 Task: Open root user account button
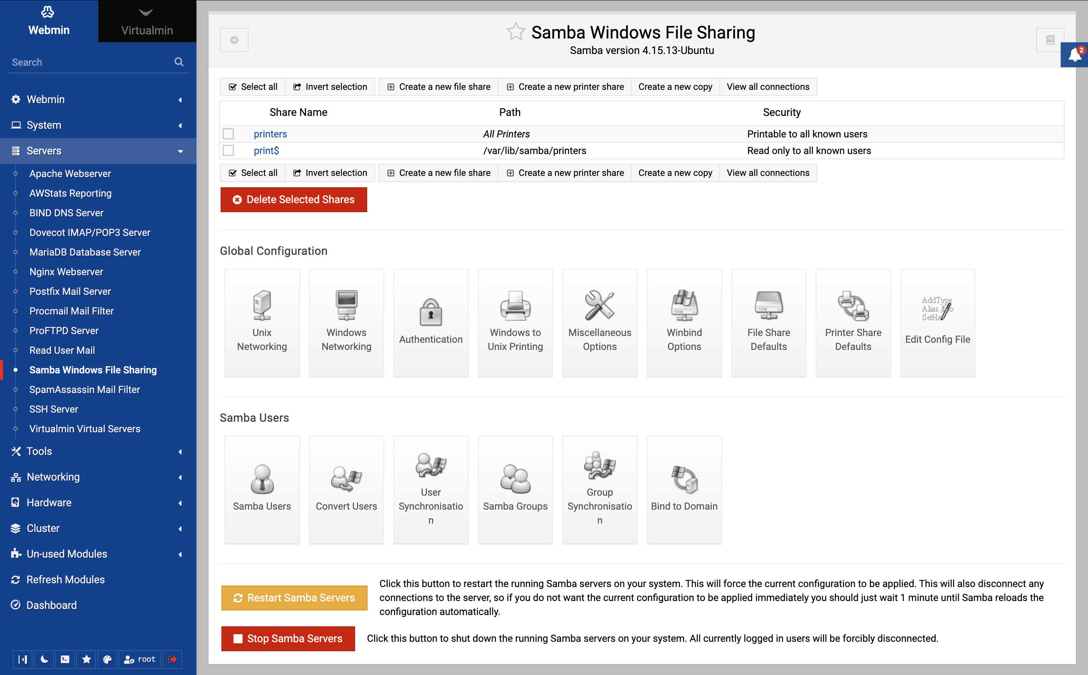tap(140, 659)
